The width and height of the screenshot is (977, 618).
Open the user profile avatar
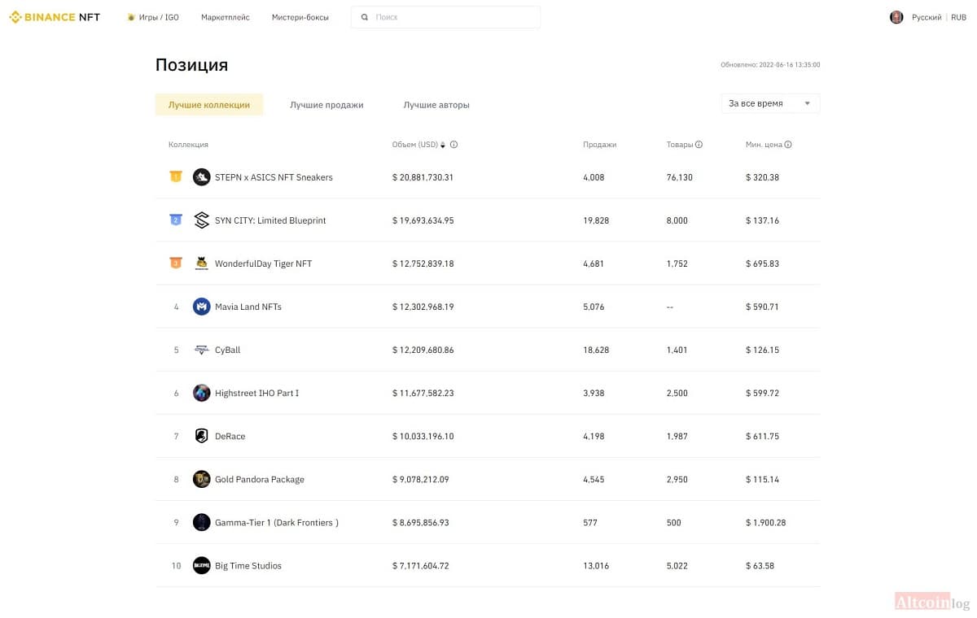coord(896,17)
